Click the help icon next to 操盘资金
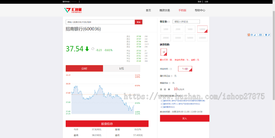Screen dimensions: 275x138 (x=169, y=83)
